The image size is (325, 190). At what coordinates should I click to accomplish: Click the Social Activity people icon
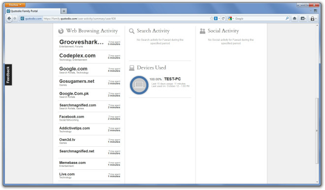tap(202, 31)
